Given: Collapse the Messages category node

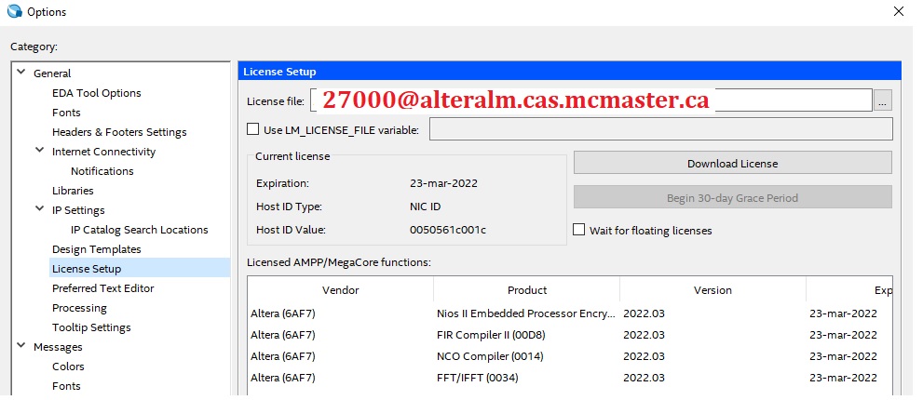Looking at the screenshot, I should point(20,347).
